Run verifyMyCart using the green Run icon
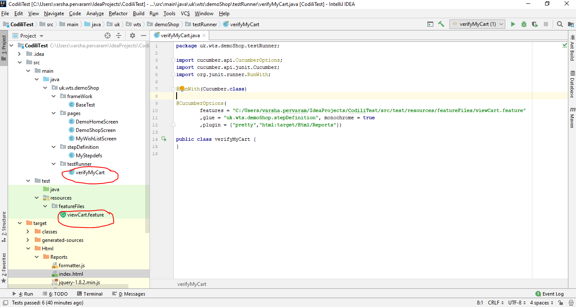The image size is (576, 307). [513, 24]
